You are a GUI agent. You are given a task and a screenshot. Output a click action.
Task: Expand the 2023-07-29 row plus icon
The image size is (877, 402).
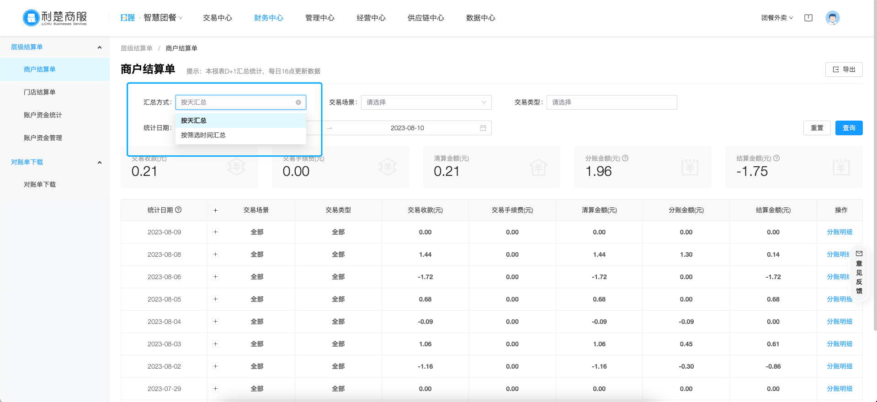(216, 389)
